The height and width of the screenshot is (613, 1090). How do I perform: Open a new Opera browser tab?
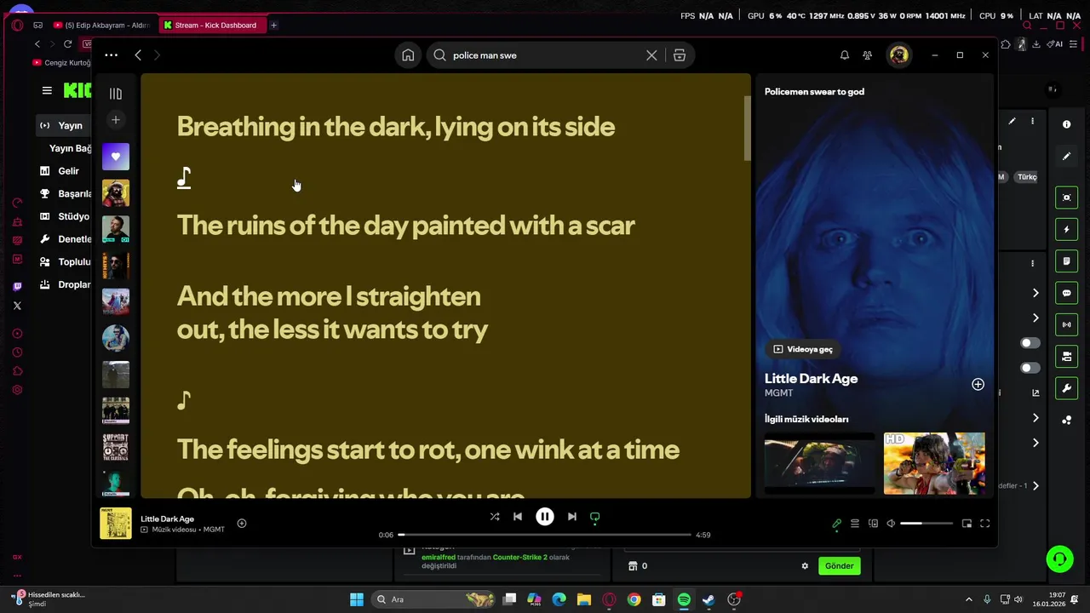[273, 26]
